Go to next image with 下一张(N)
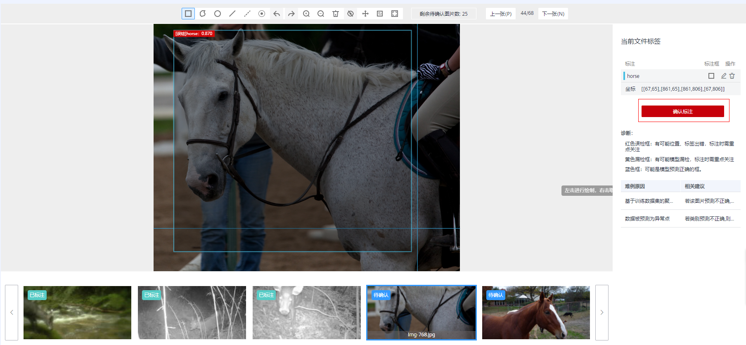This screenshot has width=746, height=345. [x=553, y=14]
